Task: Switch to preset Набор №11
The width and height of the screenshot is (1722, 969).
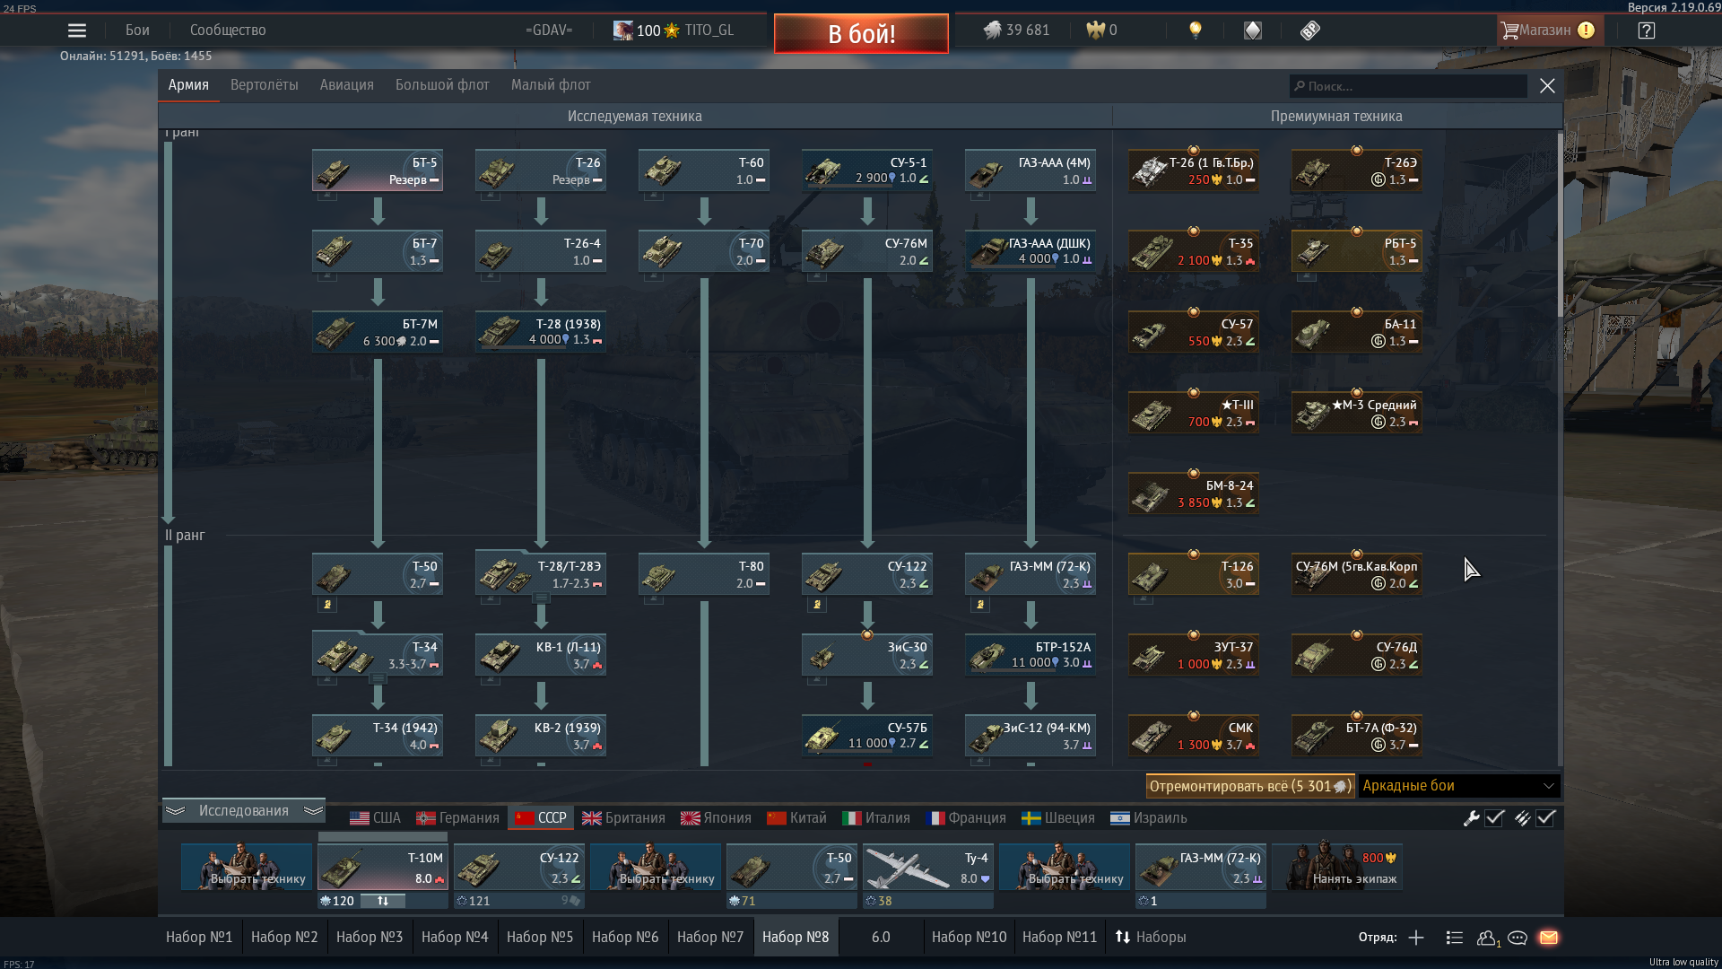Action: 1059,938
